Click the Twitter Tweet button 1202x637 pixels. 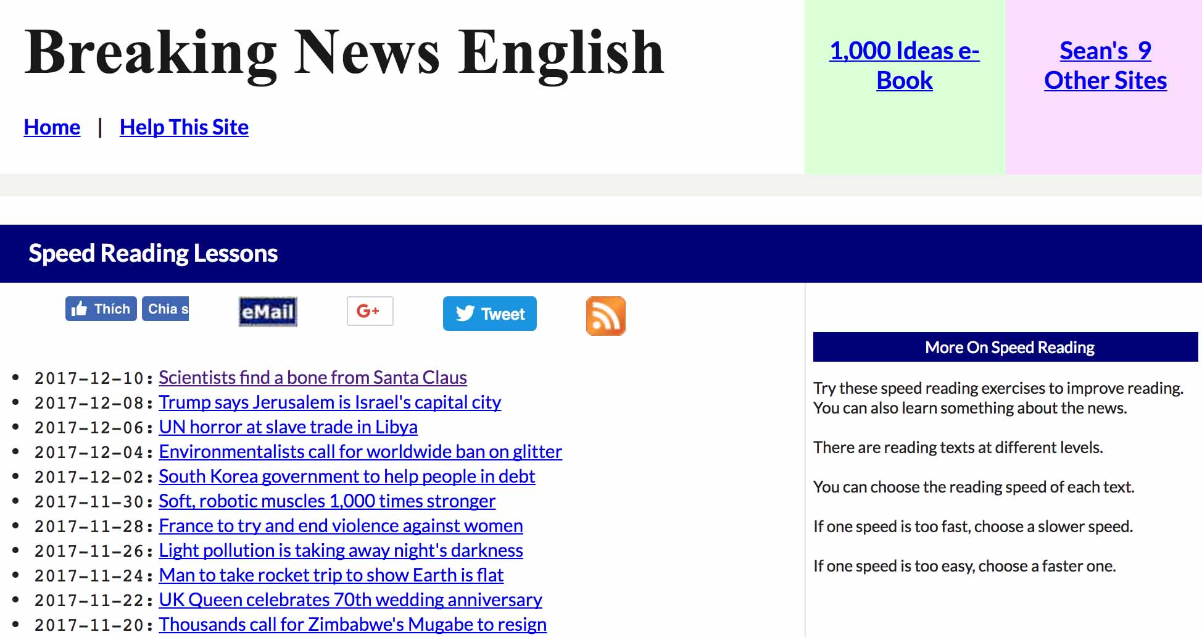click(490, 314)
